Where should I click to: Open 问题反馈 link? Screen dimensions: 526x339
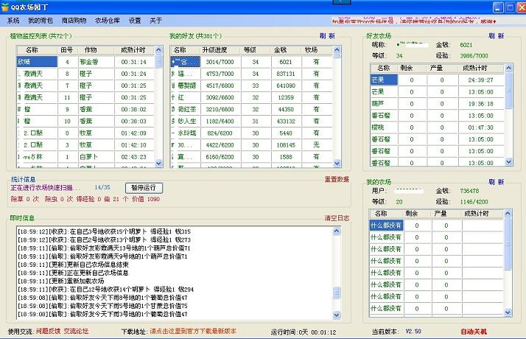(48, 331)
